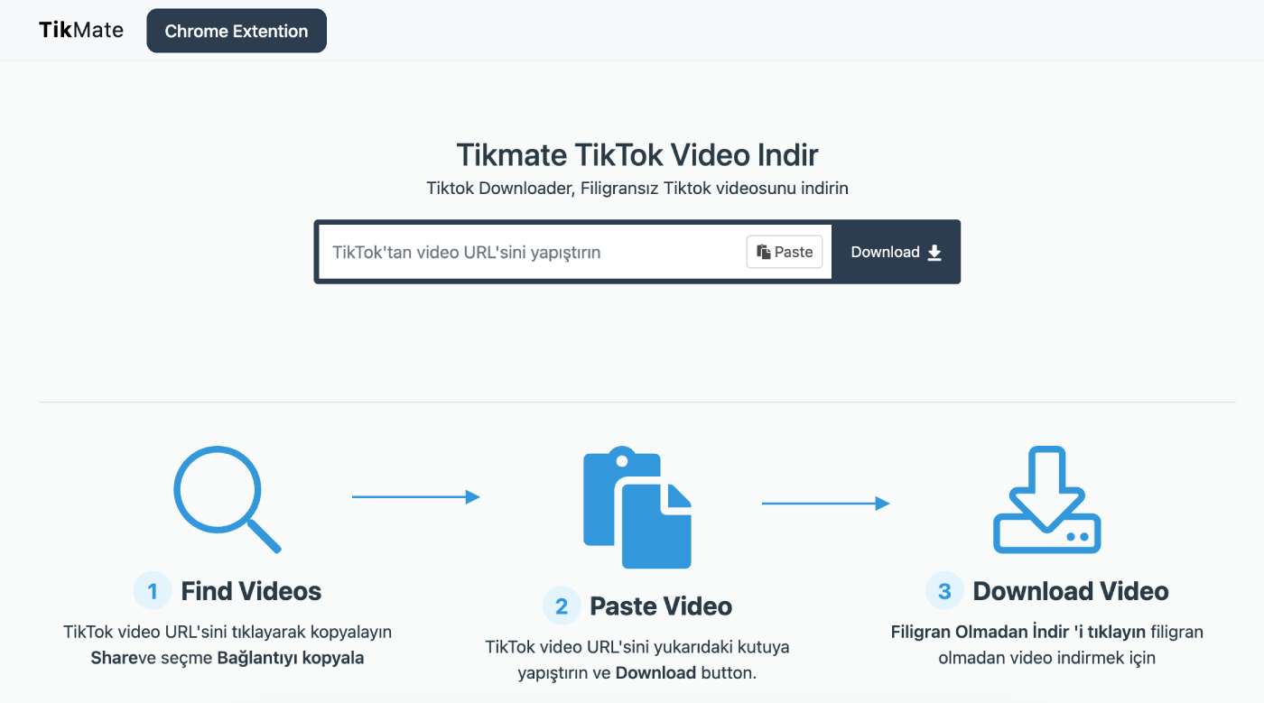
Task: Open the Chrome Extention button
Action: (237, 31)
